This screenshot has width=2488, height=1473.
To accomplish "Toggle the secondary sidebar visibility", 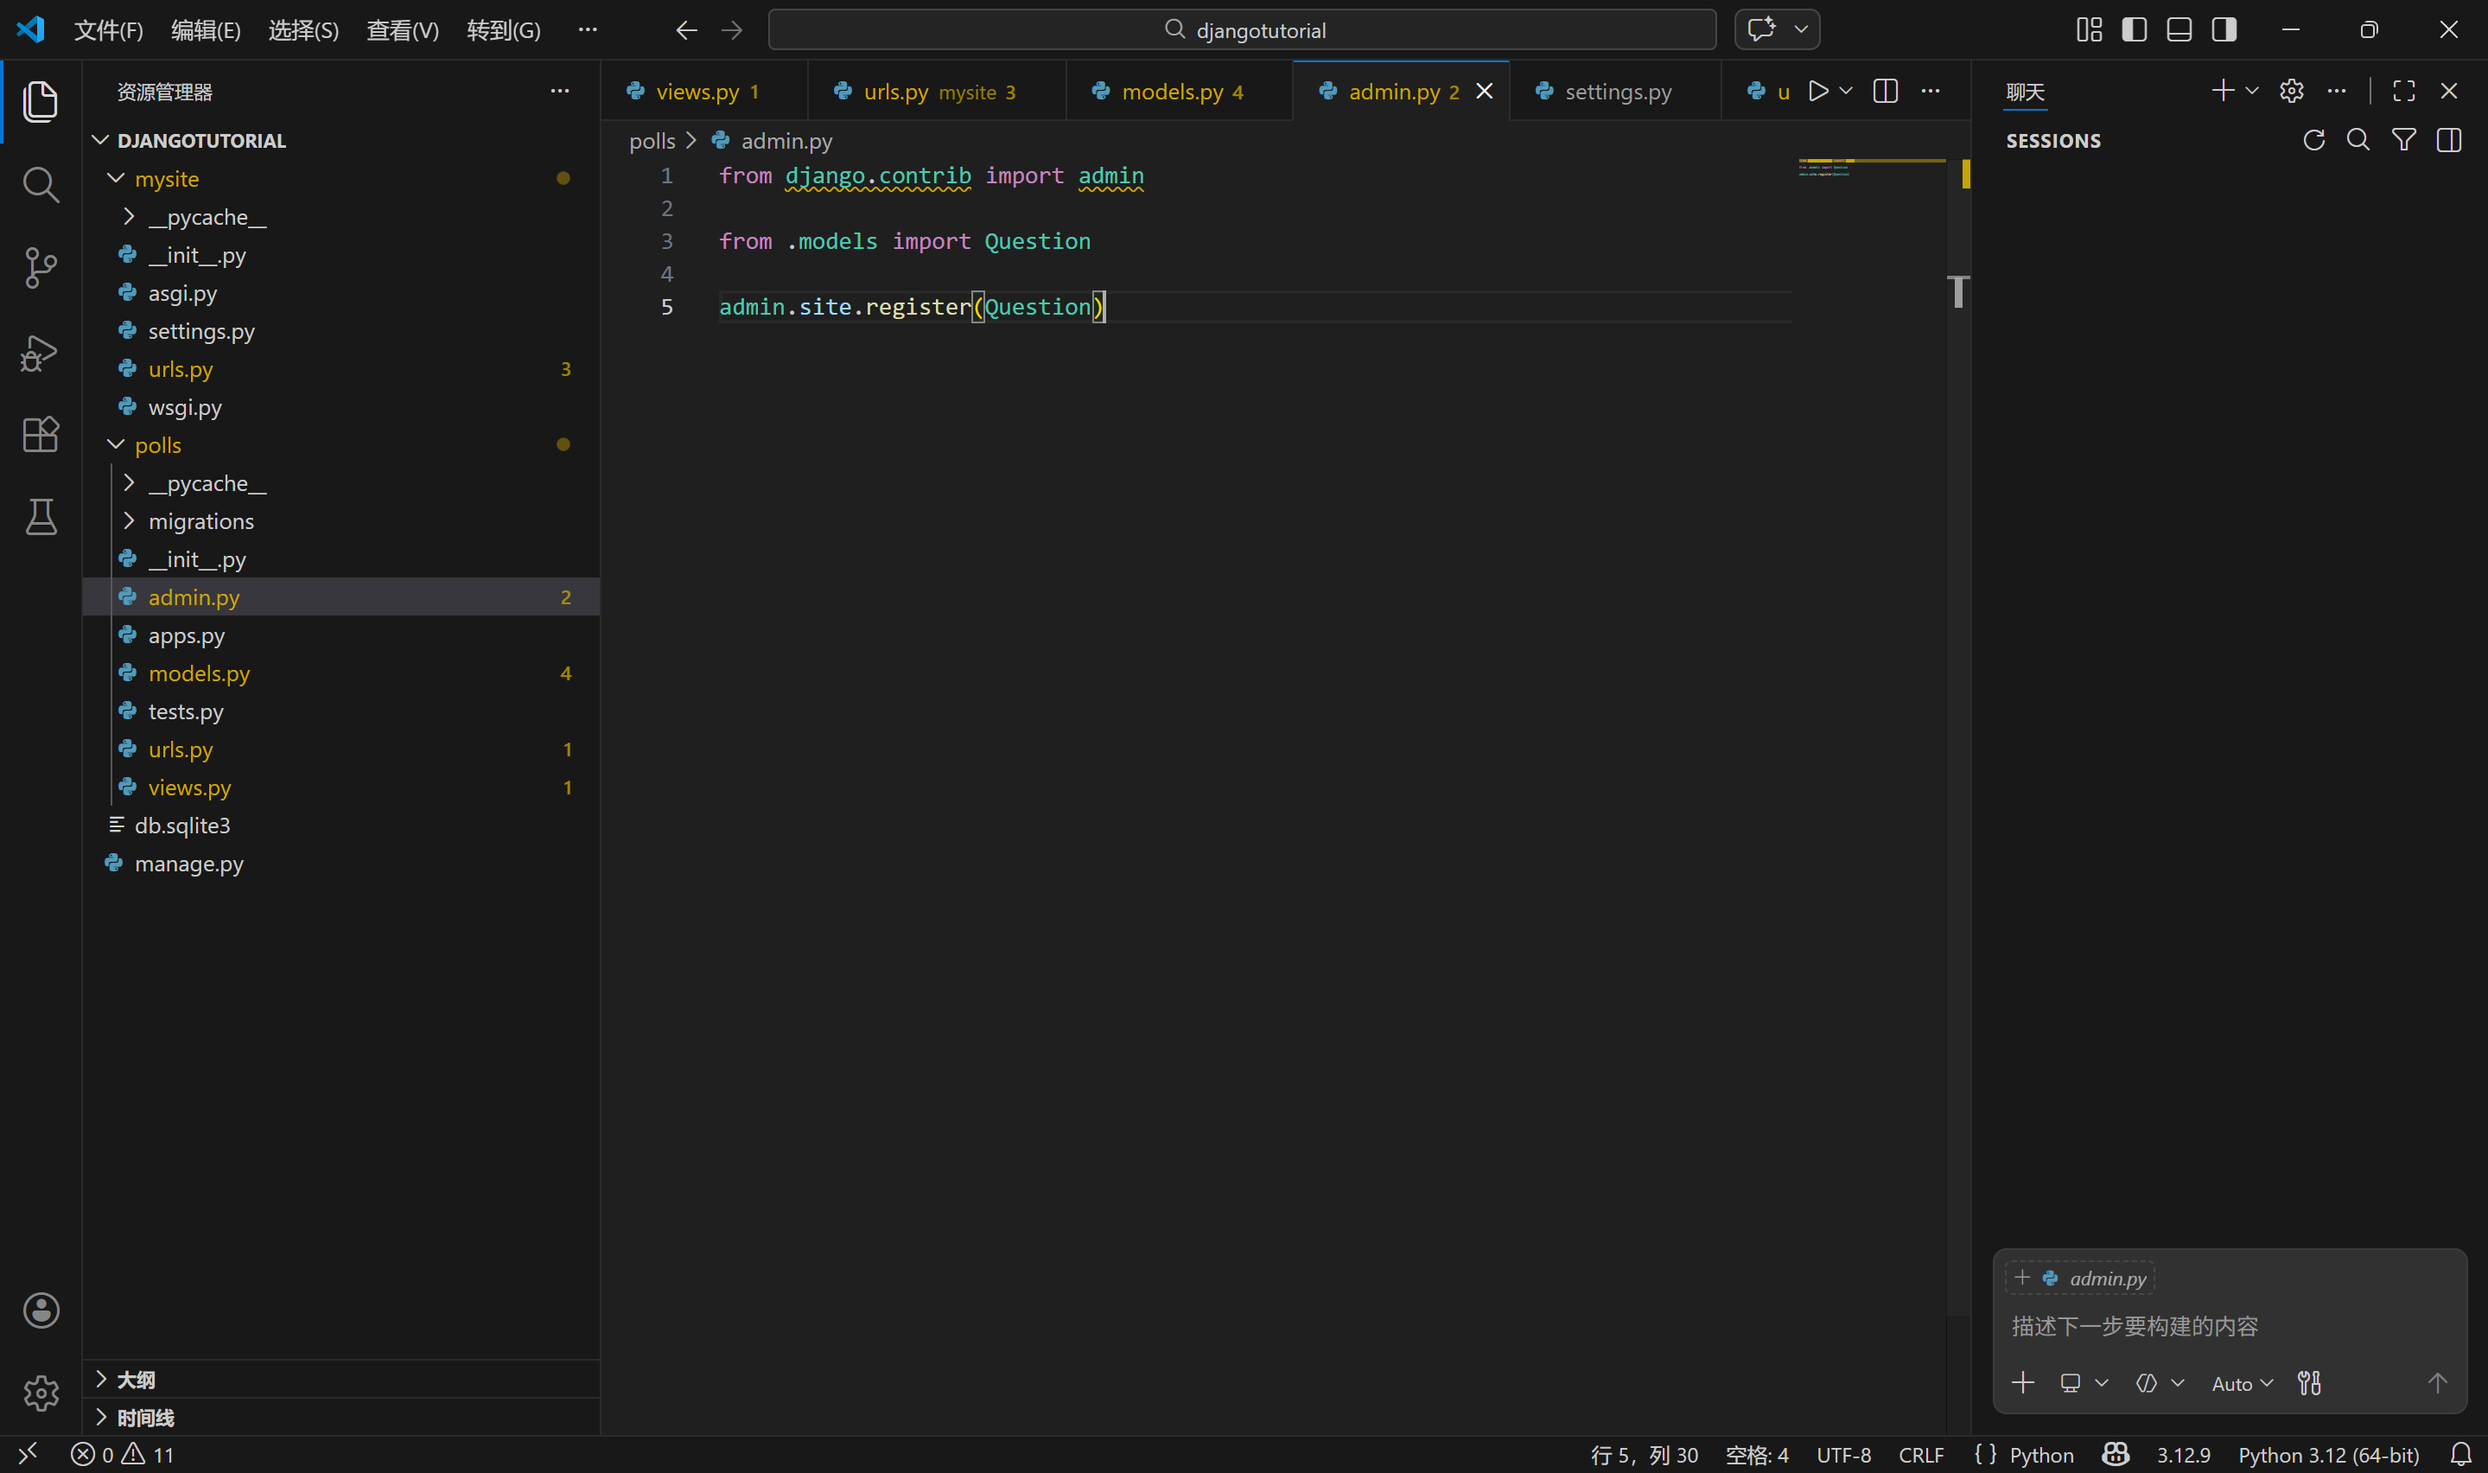I will 2224,29.
